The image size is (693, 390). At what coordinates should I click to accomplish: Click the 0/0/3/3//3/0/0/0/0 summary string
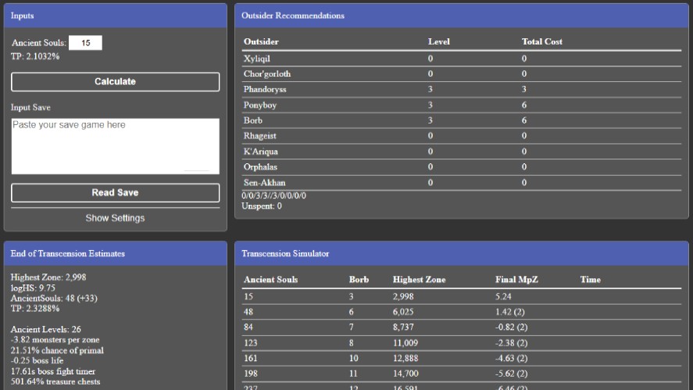273,195
